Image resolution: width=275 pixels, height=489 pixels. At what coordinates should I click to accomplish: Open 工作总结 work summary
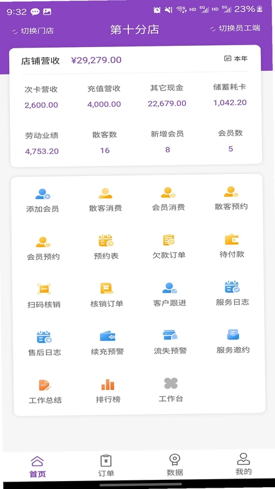[x=45, y=386]
